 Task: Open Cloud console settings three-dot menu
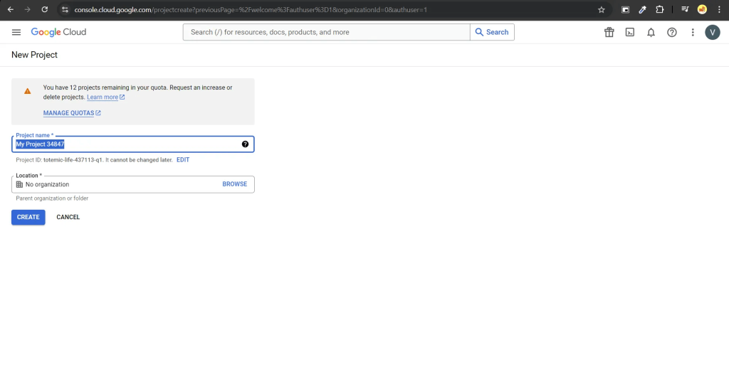(692, 32)
